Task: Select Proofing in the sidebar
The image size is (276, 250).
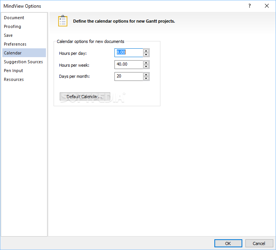Action: click(24, 26)
